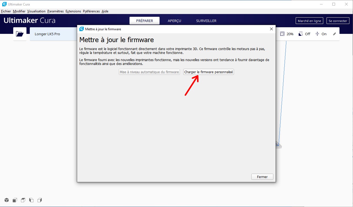Screen dimensions: 353x207
Task: Maximize the Ultimaker Cura window
Action: 334,4
